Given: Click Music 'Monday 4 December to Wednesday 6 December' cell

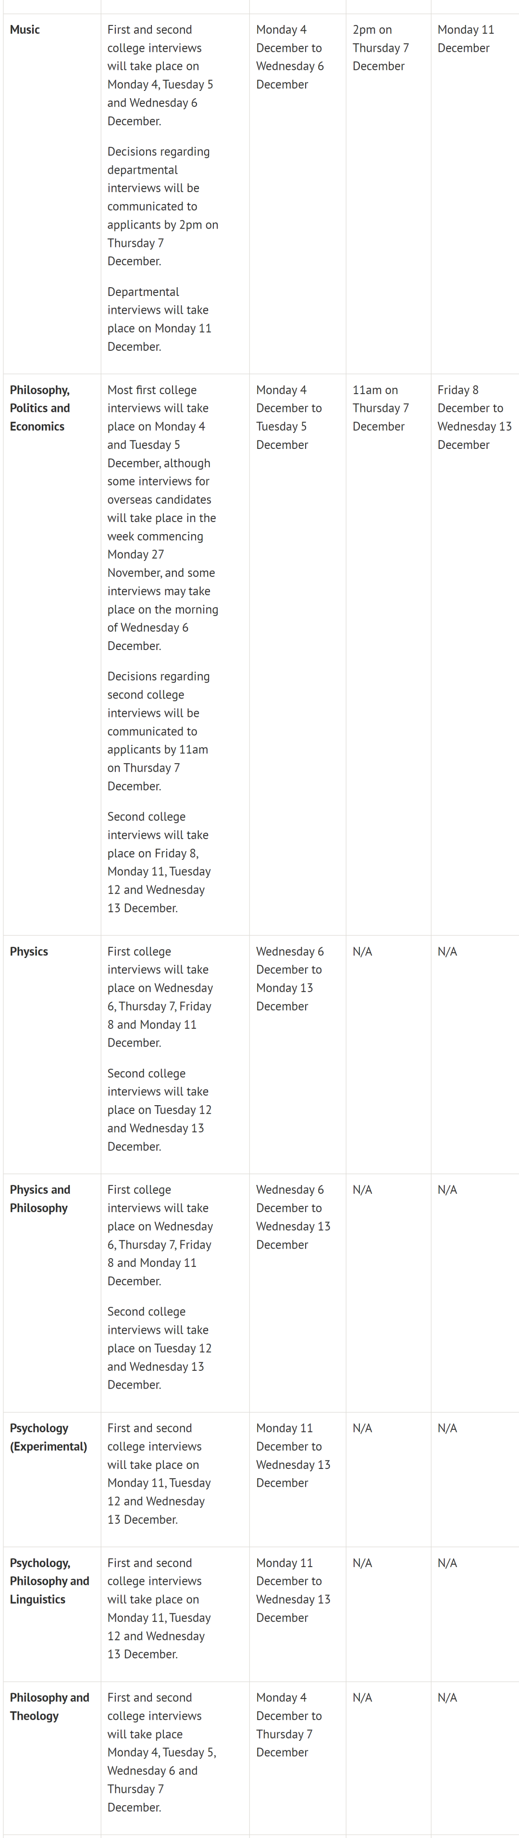Looking at the screenshot, I should [x=289, y=57].
